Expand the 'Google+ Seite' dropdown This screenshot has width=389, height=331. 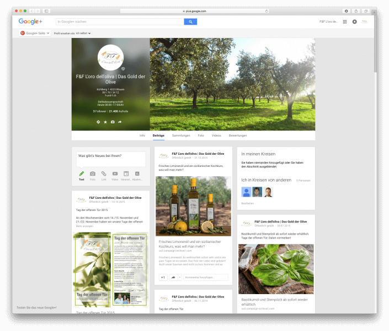point(35,33)
